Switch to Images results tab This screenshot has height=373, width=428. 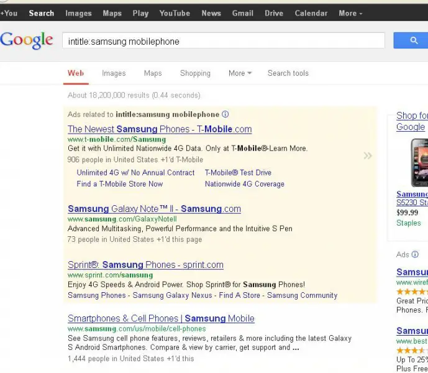[114, 73]
